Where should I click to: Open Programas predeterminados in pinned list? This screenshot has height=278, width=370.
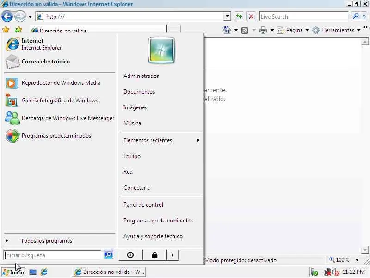coord(59,136)
